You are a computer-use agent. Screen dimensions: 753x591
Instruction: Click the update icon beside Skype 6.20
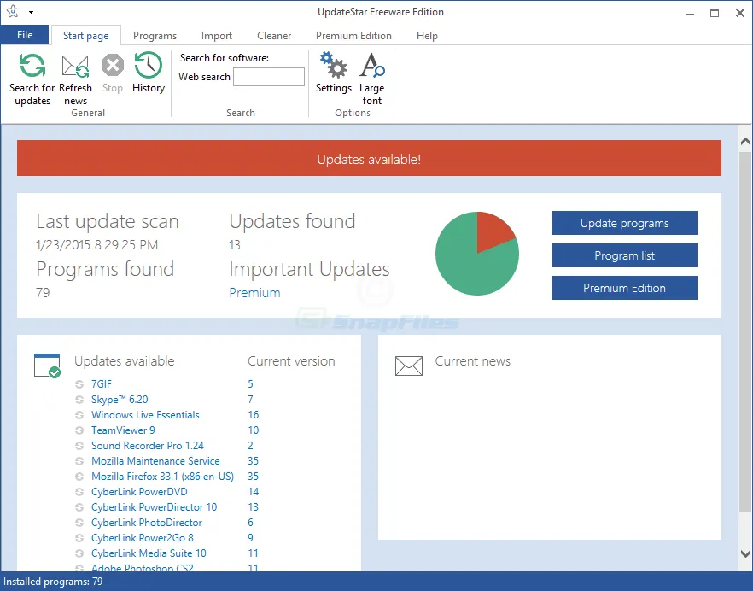coord(79,400)
